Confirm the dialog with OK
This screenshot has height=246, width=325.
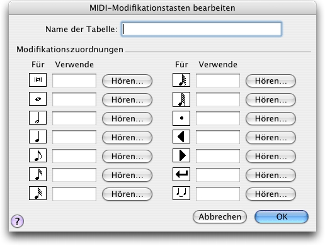(282, 216)
